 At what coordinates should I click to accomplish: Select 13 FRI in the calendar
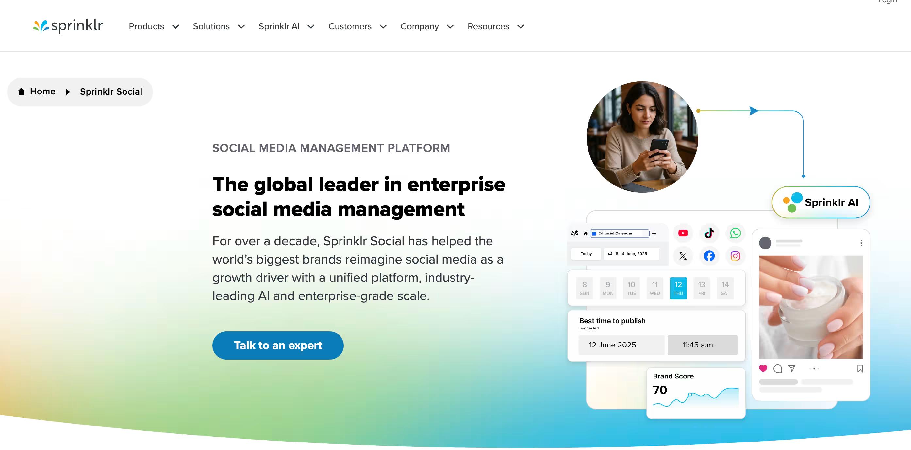702,288
